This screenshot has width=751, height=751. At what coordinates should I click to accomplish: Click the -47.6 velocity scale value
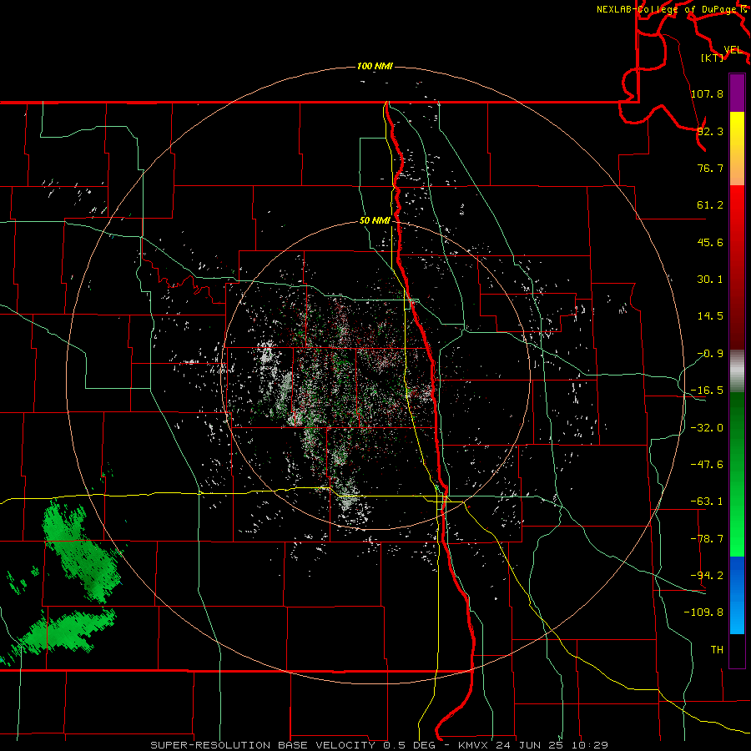click(x=707, y=465)
